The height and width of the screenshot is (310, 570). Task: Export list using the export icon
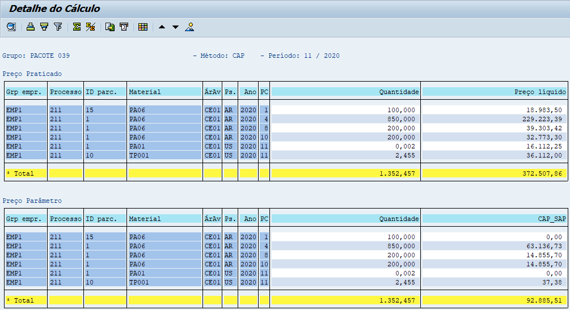[110, 27]
